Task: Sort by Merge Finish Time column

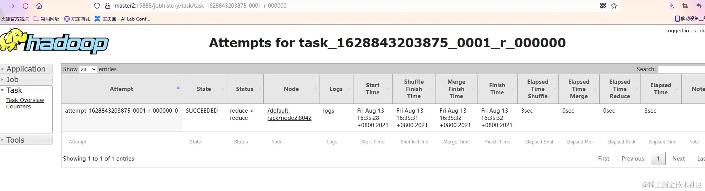Action: tap(457, 89)
